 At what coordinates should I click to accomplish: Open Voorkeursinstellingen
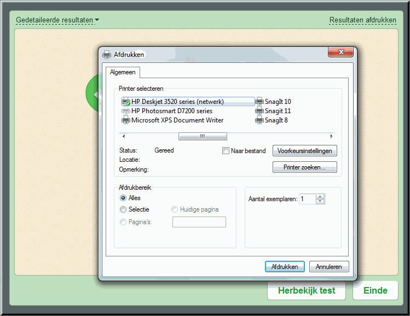click(x=304, y=151)
